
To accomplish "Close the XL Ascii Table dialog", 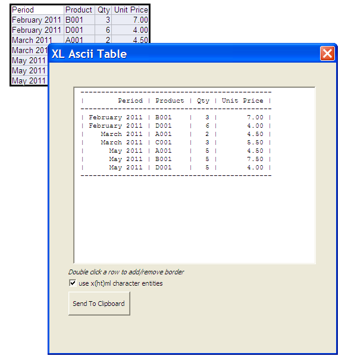I will pos(327,54).
